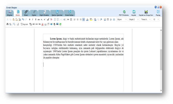Click the insert link chain icon
Image resolution: width=173 pixels, height=104 pixels.
click(95, 20)
